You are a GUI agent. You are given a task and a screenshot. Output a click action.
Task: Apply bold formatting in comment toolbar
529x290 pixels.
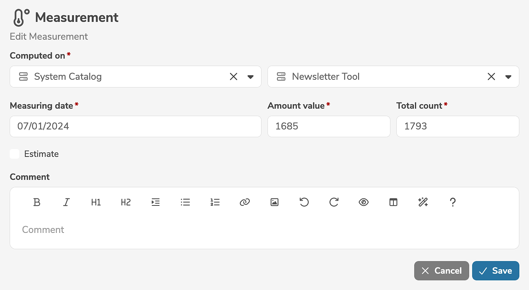pyautogui.click(x=37, y=202)
